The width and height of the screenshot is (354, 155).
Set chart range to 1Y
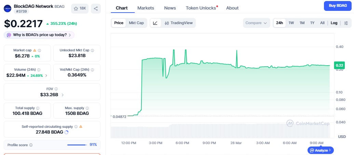312,23
